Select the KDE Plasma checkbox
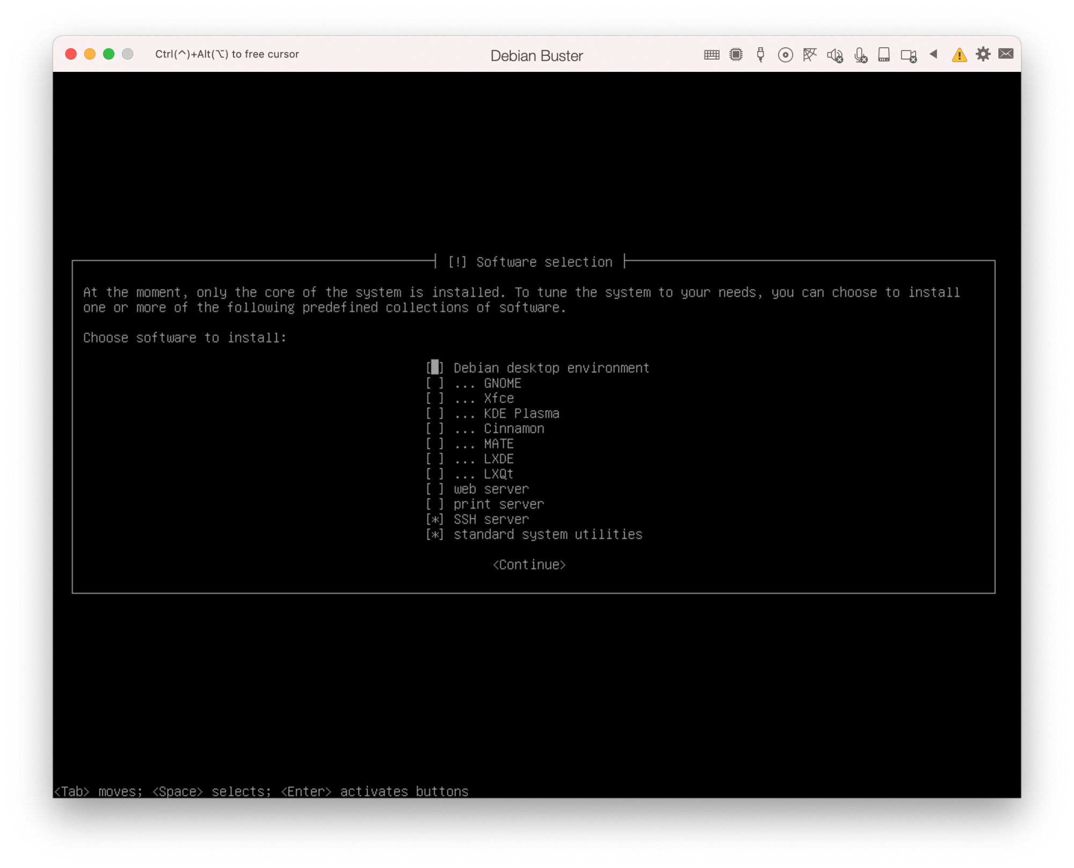The image size is (1074, 868). [435, 413]
